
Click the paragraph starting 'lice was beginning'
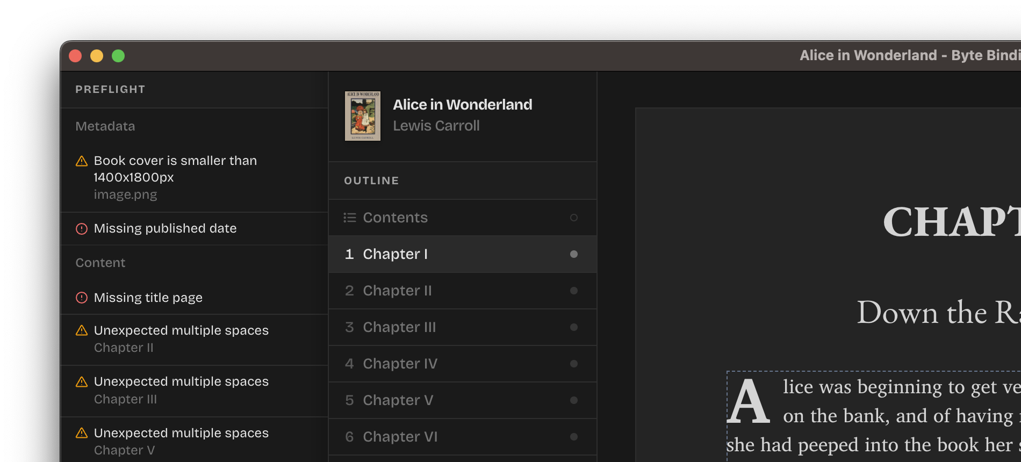[x=874, y=416]
